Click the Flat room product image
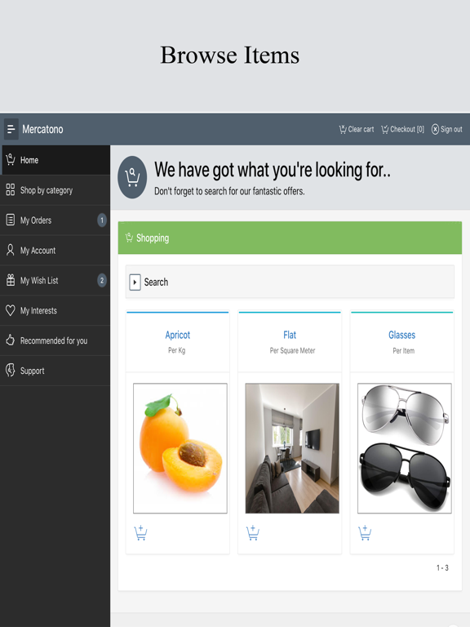This screenshot has width=470, height=627. click(292, 448)
